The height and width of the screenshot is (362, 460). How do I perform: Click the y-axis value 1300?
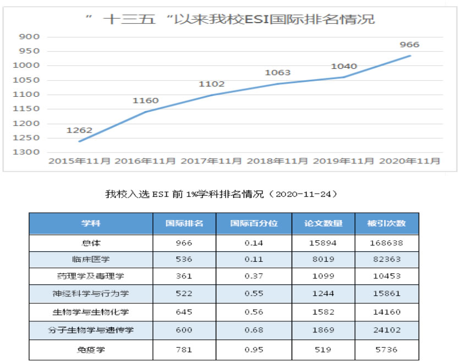tap(26, 152)
